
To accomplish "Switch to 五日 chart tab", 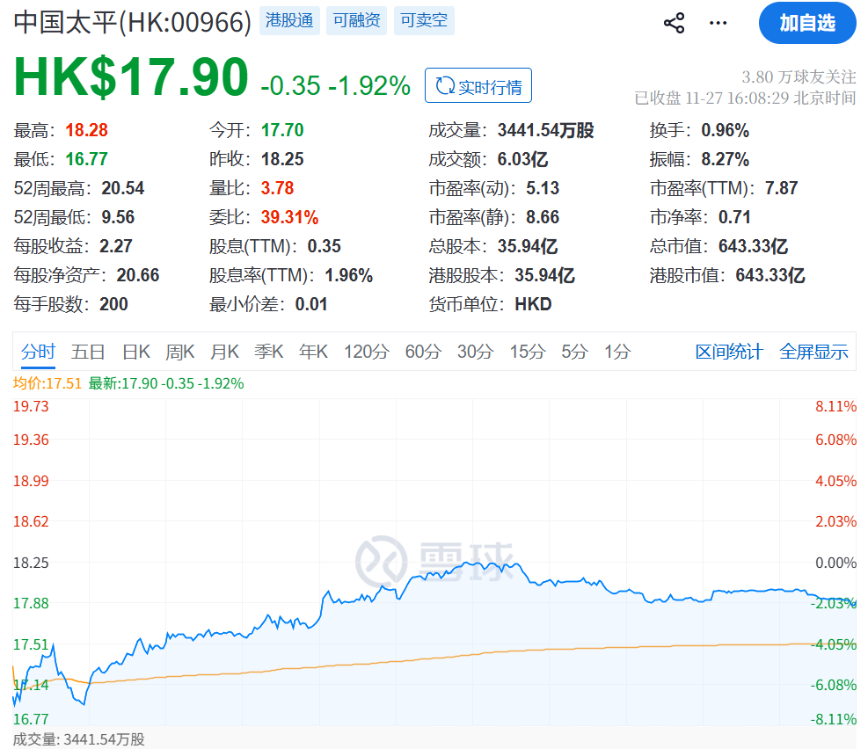I will [x=88, y=352].
